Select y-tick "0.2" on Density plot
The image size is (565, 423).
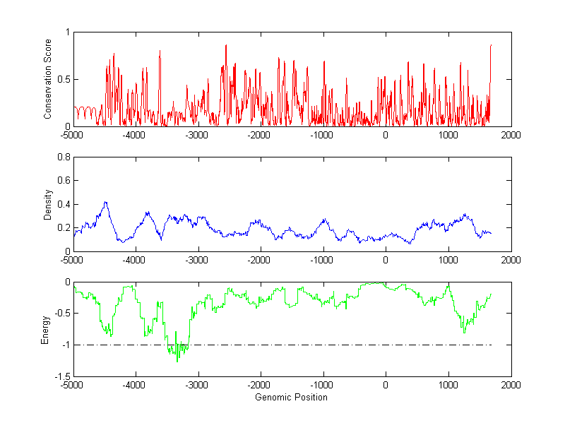pyautogui.click(x=64, y=227)
